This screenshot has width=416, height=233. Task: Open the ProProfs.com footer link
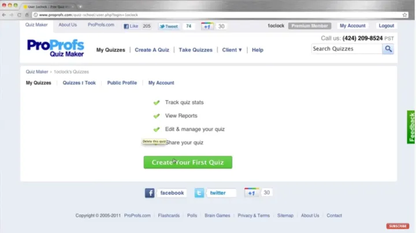pyautogui.click(x=137, y=216)
